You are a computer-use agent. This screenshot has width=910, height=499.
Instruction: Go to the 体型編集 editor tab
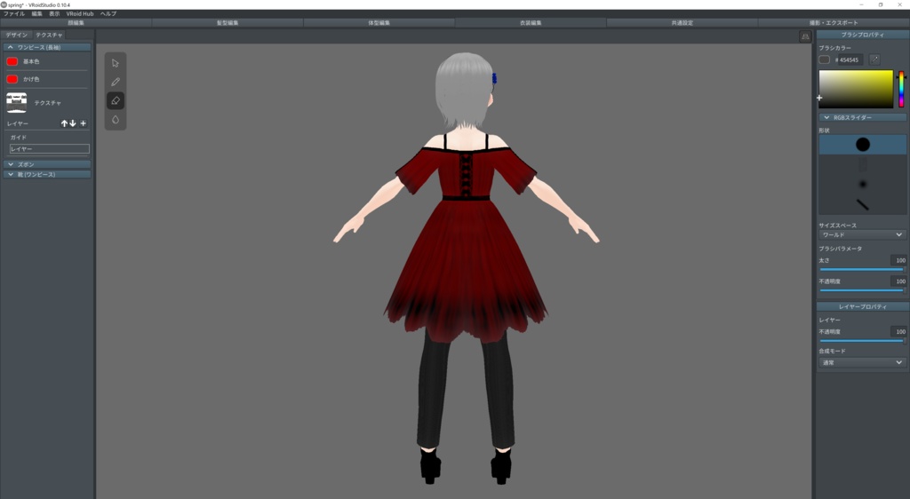click(x=379, y=22)
